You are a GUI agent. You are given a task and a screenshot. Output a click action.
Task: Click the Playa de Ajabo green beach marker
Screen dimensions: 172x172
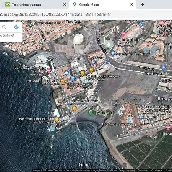point(90,112)
